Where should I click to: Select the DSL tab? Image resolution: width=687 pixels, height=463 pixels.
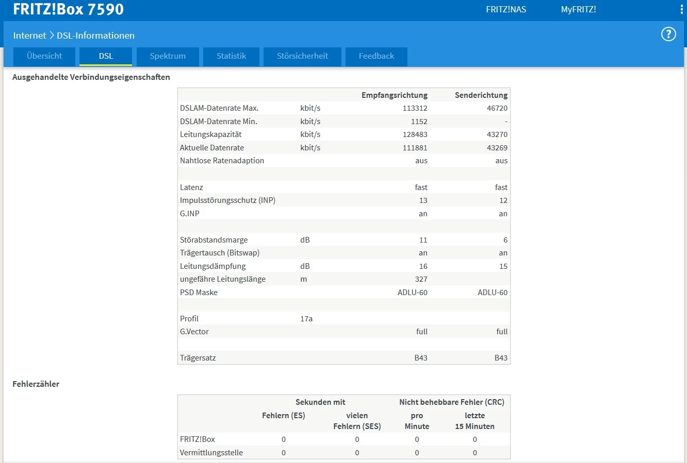(x=106, y=56)
